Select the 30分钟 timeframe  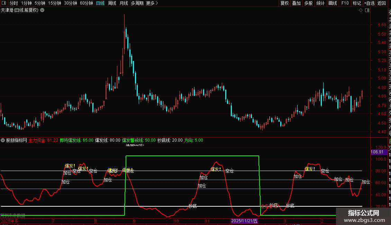click(70, 3)
